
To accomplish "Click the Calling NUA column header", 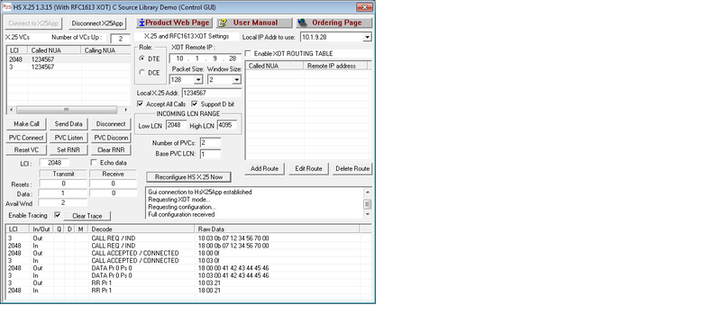I will pyautogui.click(x=106, y=50).
